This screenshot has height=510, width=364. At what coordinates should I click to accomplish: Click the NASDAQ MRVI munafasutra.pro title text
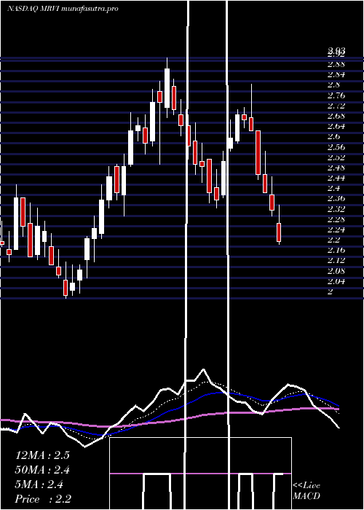point(63,9)
